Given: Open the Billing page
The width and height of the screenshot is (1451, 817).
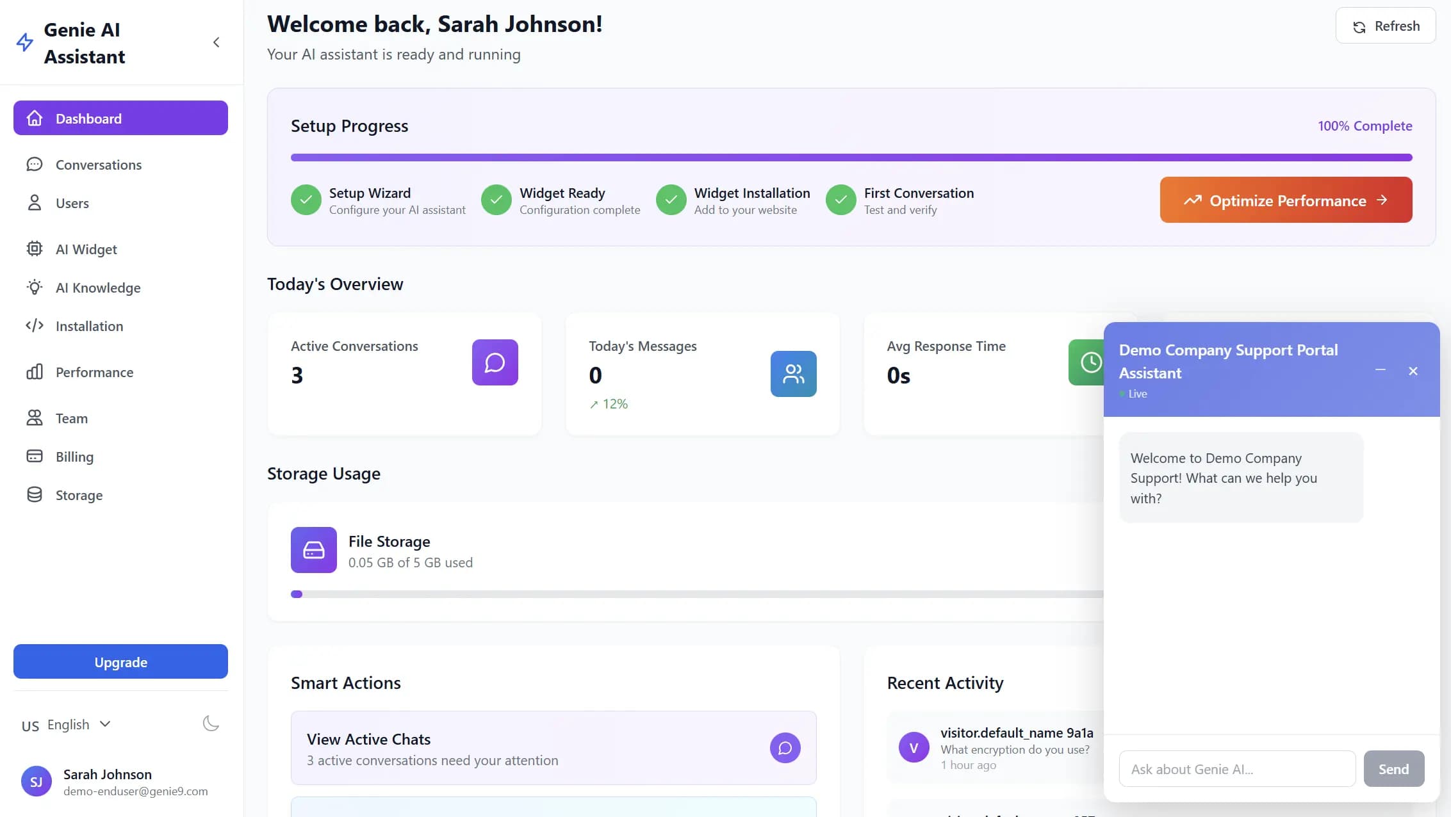Looking at the screenshot, I should click(74, 457).
